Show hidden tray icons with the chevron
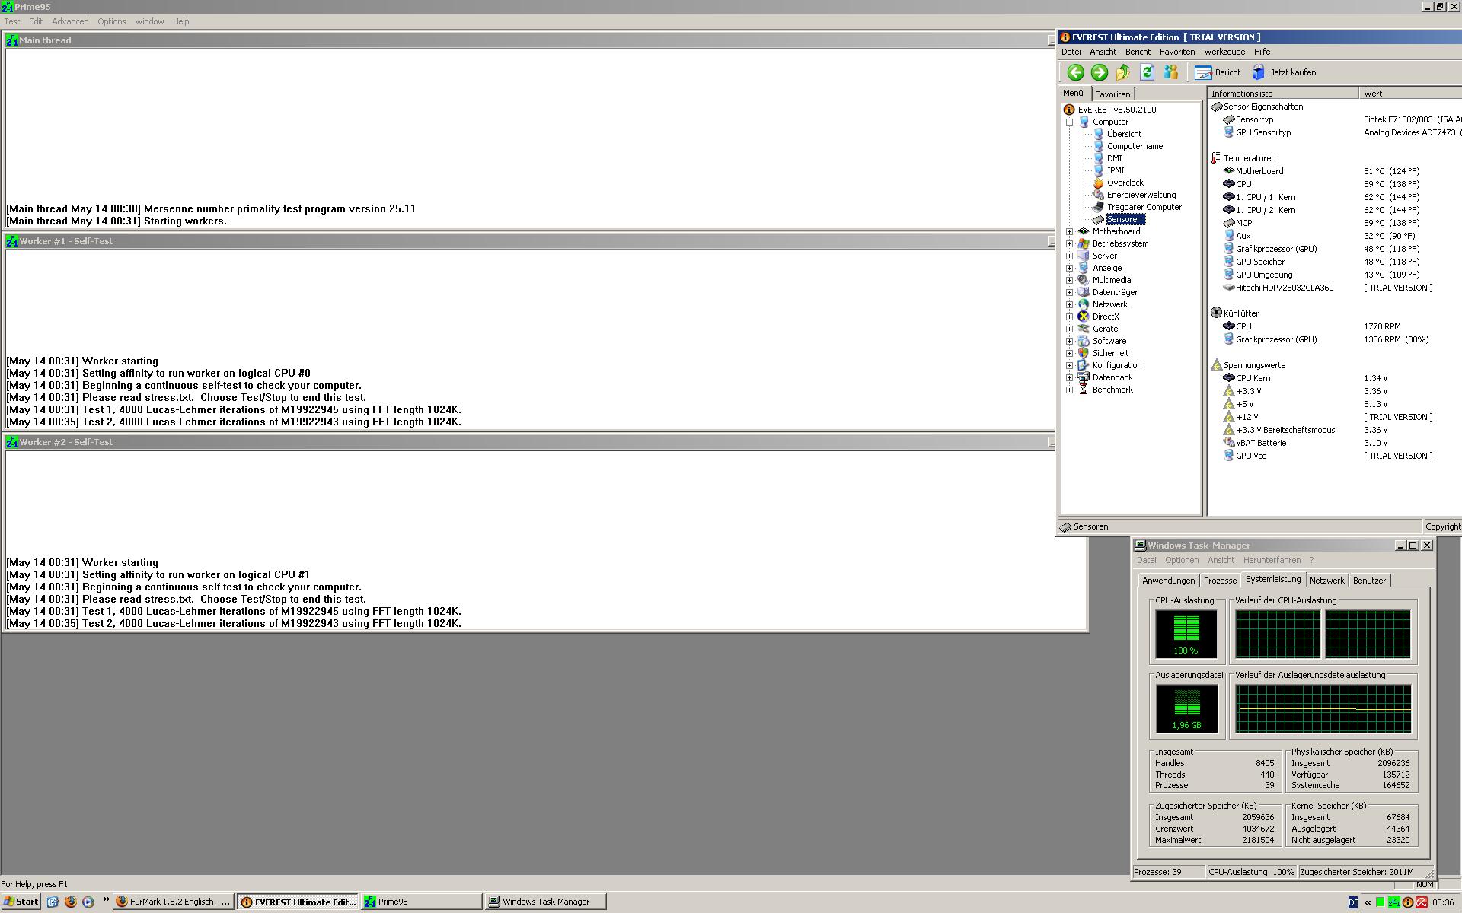Image resolution: width=1462 pixels, height=913 pixels. (1367, 902)
